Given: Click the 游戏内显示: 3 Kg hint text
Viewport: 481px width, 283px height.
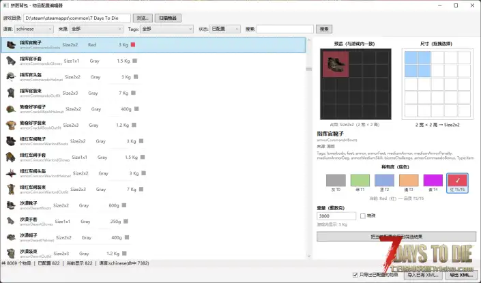Looking at the screenshot, I should pyautogui.click(x=332, y=225).
